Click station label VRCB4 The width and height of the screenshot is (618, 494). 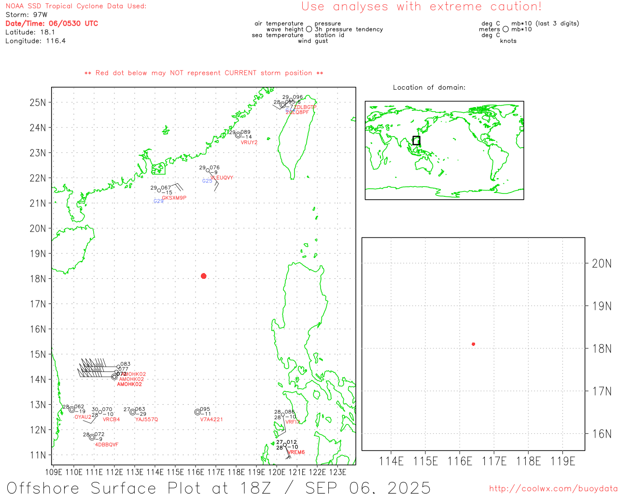(112, 420)
